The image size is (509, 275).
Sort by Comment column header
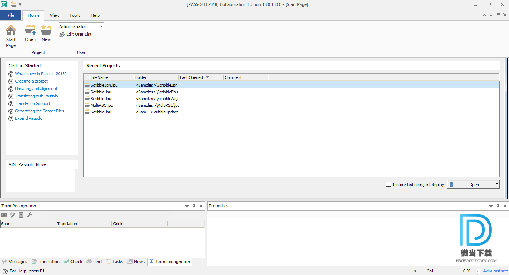[246, 77]
